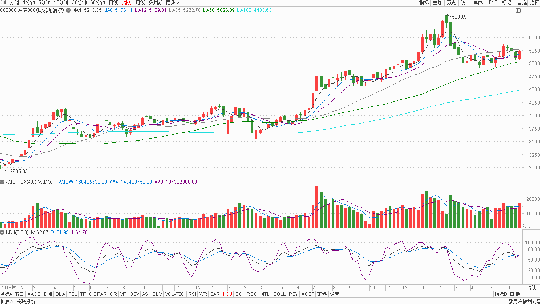Open the 关联报价 tab
Image resolution: width=540 pixels, height=304 pixels.
(26, 301)
